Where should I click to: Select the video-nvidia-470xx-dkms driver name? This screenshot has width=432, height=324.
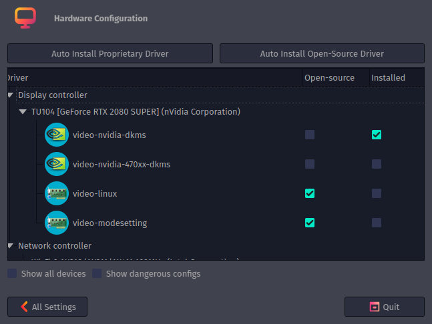pyautogui.click(x=122, y=165)
